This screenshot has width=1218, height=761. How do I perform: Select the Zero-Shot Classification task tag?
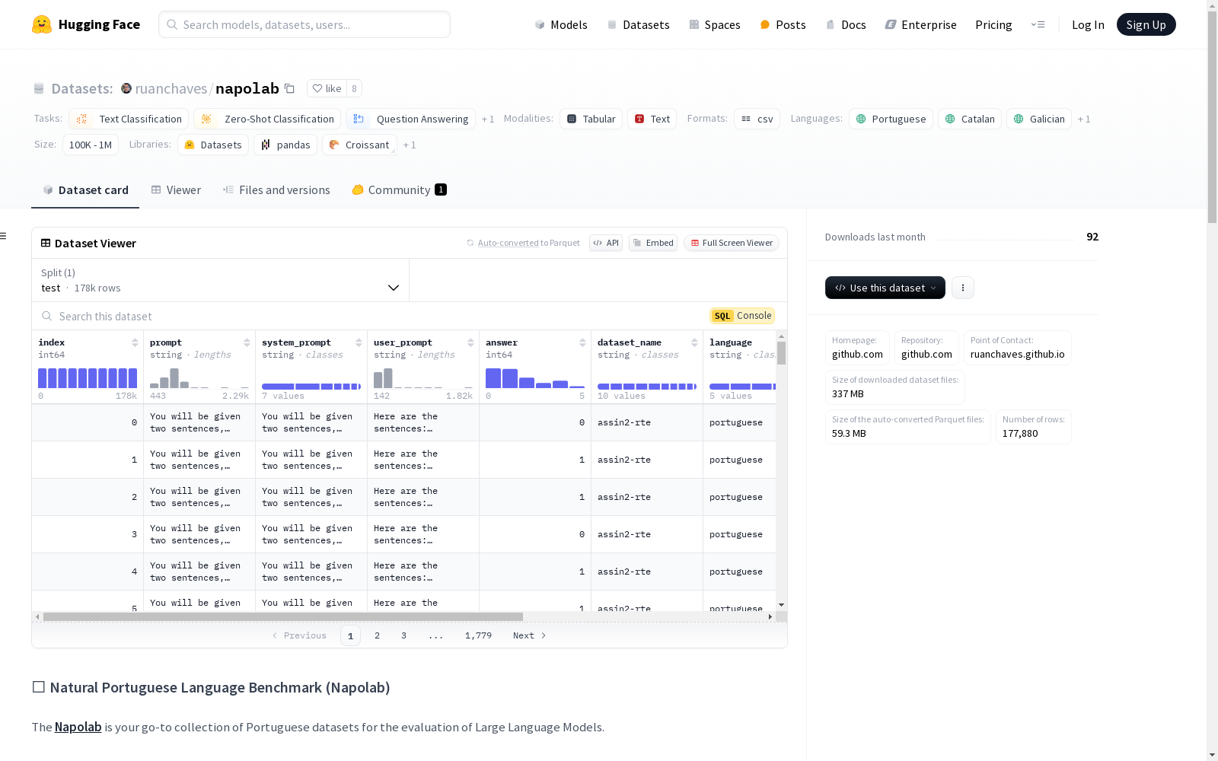tap(267, 119)
